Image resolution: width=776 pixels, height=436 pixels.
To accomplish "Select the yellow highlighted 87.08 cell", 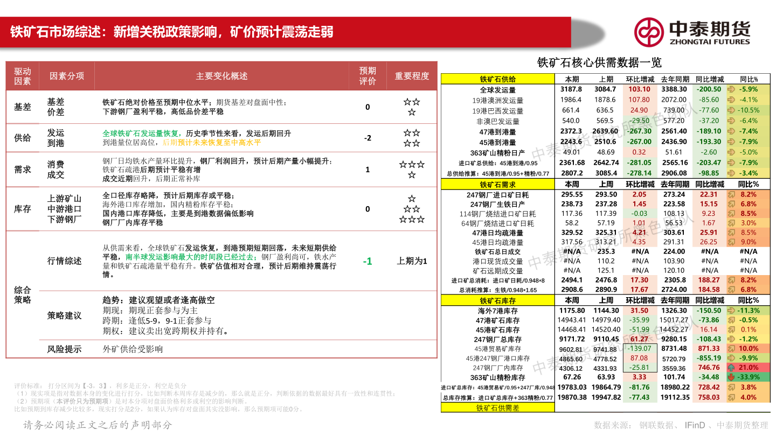I will pyautogui.click(x=640, y=358).
